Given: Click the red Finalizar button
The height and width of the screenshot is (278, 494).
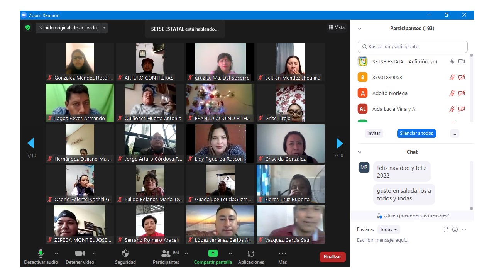Looking at the screenshot, I should pos(332,257).
